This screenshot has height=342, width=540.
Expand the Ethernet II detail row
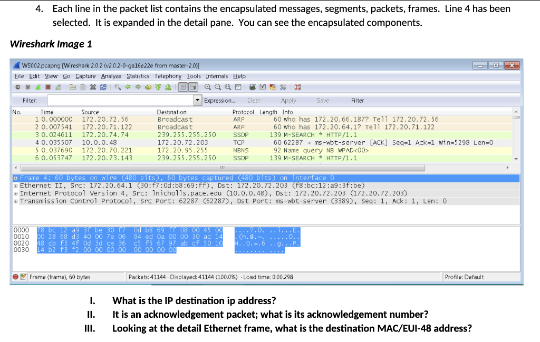coord(15,185)
